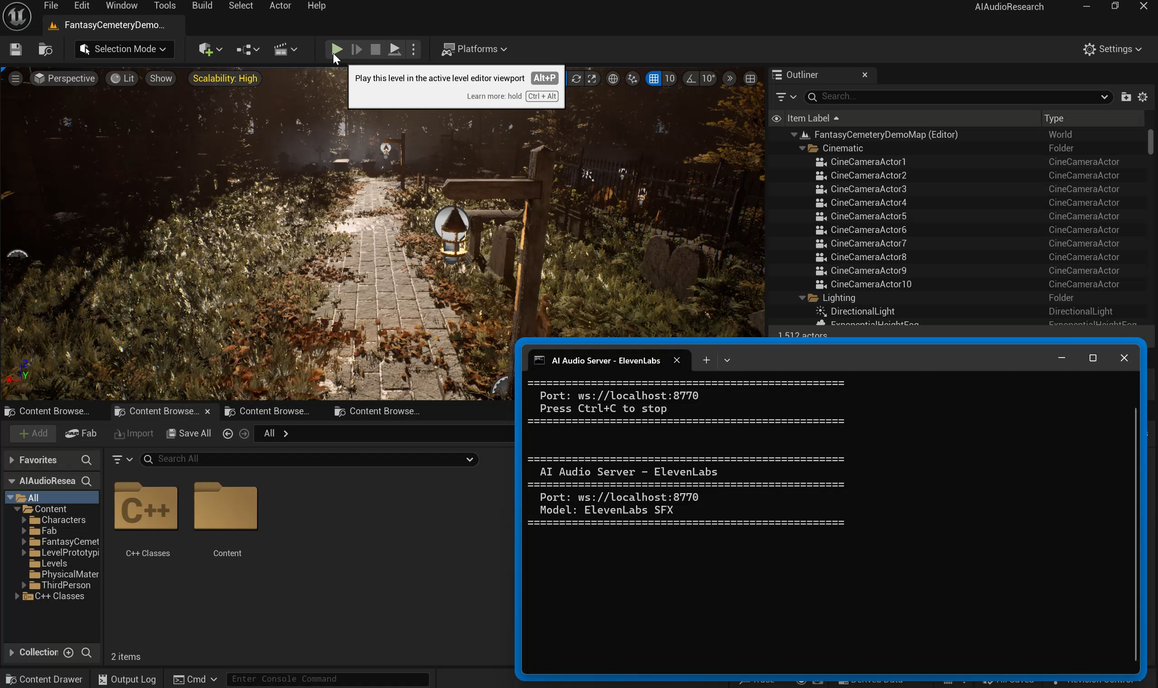The image size is (1158, 688).
Task: Select DirectionalLight in the Outliner
Action: pos(862,311)
